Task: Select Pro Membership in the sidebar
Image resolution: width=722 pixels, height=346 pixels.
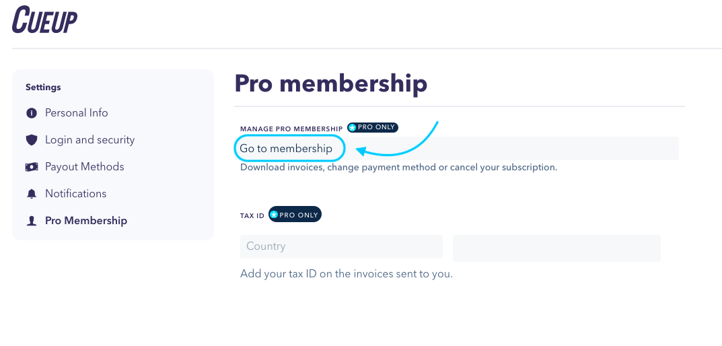Action: pyautogui.click(x=86, y=221)
